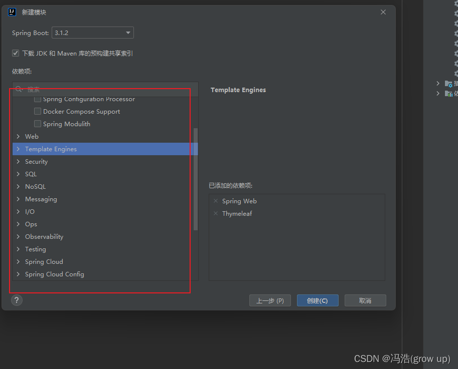Screen dimensions: 458x369
Task: Expand the Messaging category
Action: [x=18, y=199]
